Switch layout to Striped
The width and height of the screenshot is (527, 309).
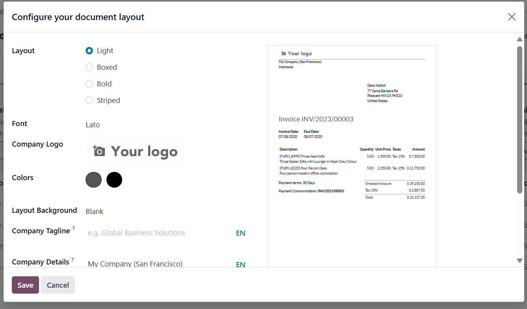pos(89,101)
